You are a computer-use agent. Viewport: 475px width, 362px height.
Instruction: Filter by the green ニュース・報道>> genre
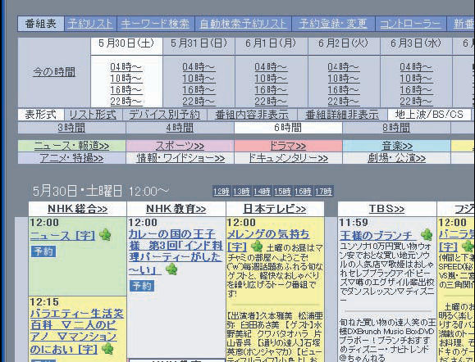pyautogui.click(x=71, y=146)
